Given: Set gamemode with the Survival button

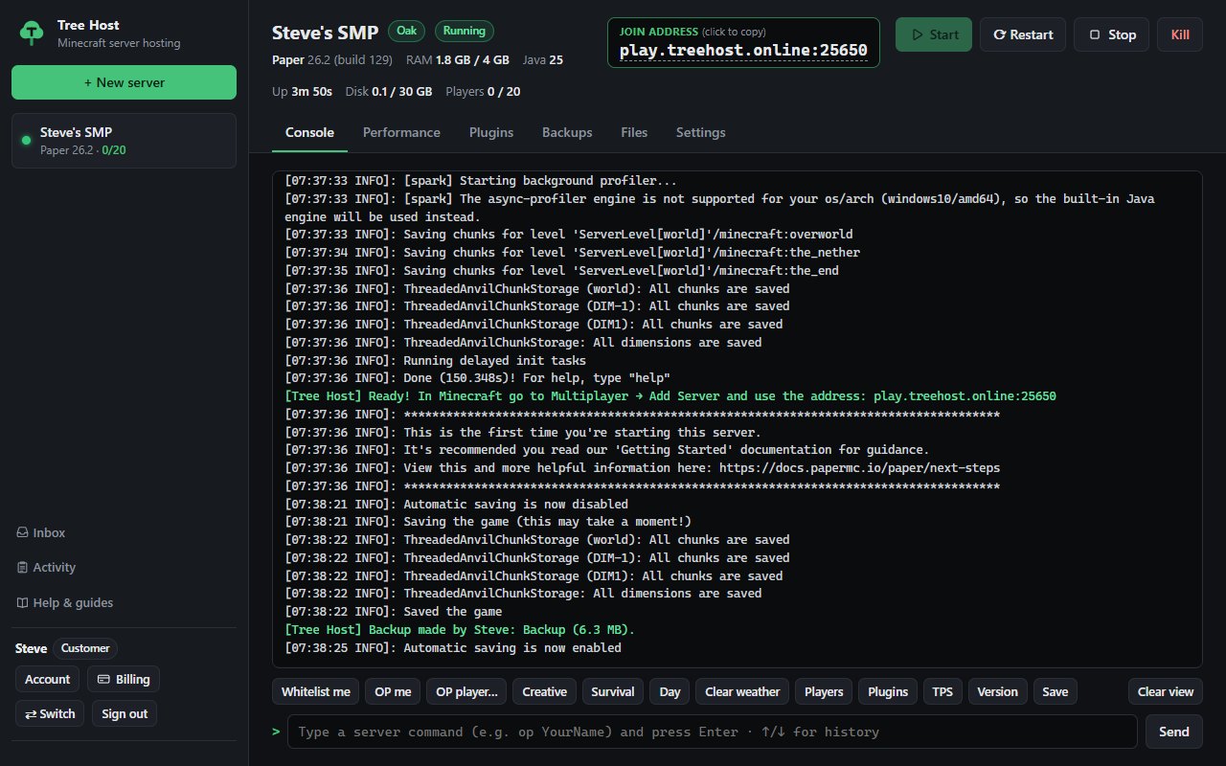Looking at the screenshot, I should point(613,691).
